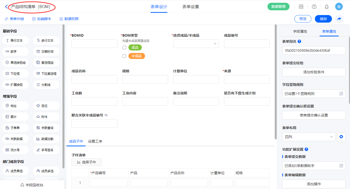Click the 保存 button
Viewport: 350px width, 189px height.
click(323, 19)
